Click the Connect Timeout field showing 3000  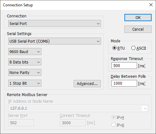point(73,123)
